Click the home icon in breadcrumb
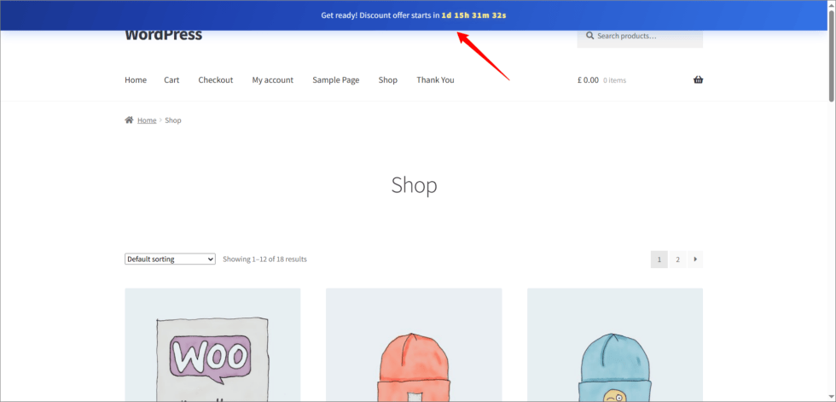 coord(129,120)
